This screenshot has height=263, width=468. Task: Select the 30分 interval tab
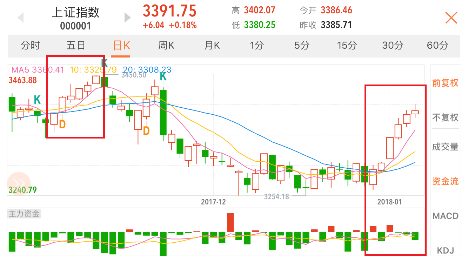coord(393,45)
